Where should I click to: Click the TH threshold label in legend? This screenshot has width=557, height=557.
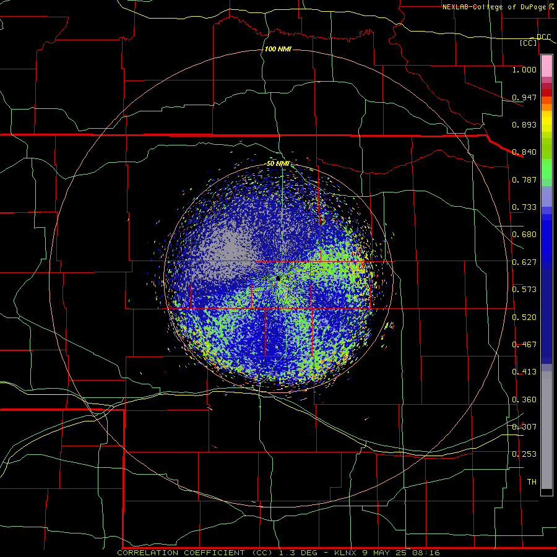532,482
